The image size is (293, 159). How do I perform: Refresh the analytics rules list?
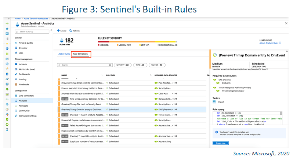75,31
